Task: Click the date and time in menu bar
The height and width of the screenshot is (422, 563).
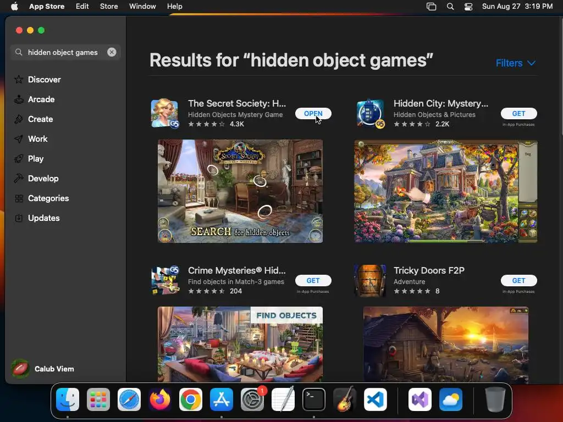Action: (517, 7)
